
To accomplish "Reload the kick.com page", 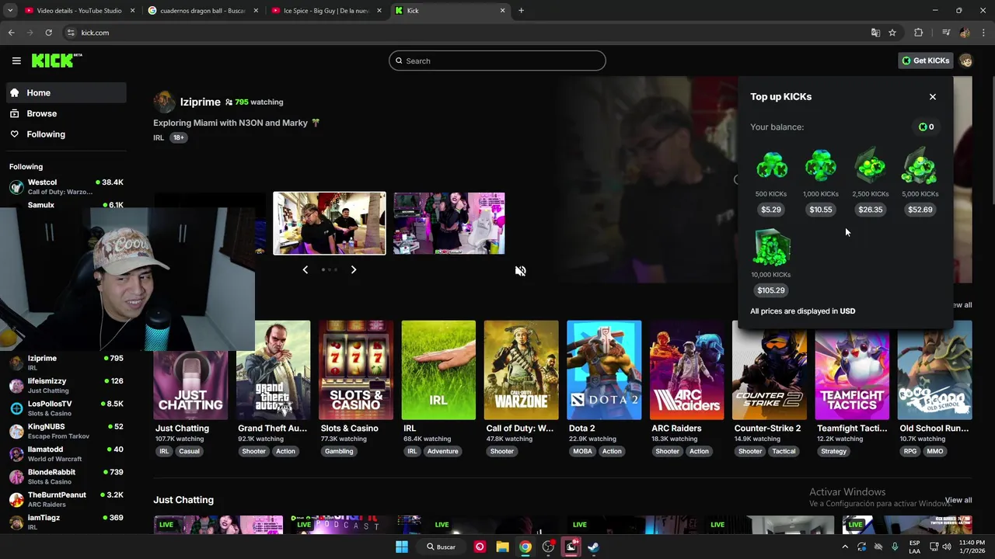I will 48,33.
